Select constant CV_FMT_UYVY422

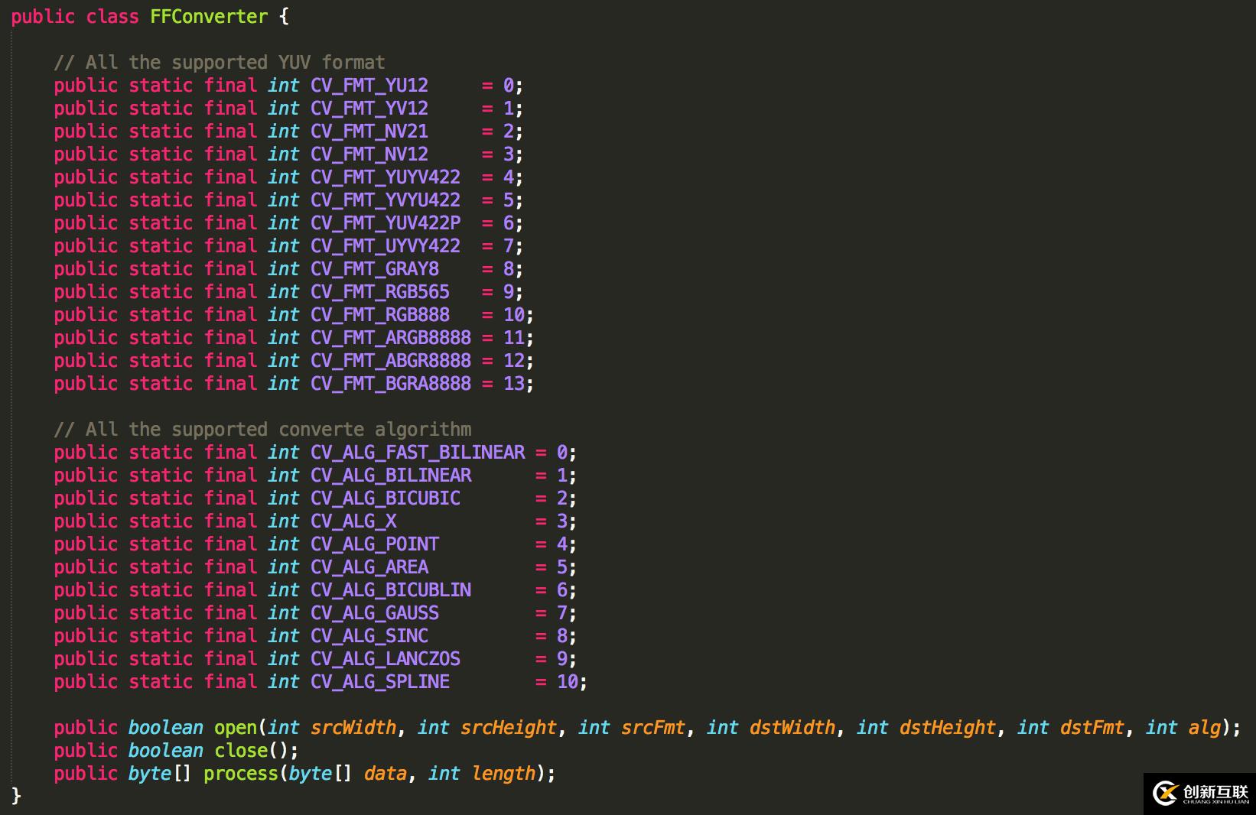point(386,245)
